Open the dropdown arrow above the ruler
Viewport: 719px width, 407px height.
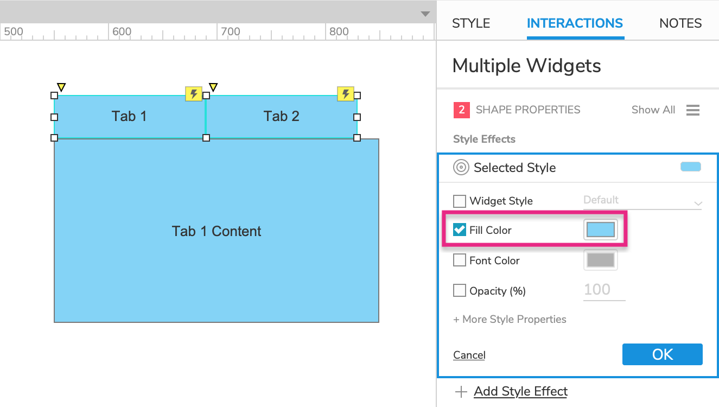425,14
